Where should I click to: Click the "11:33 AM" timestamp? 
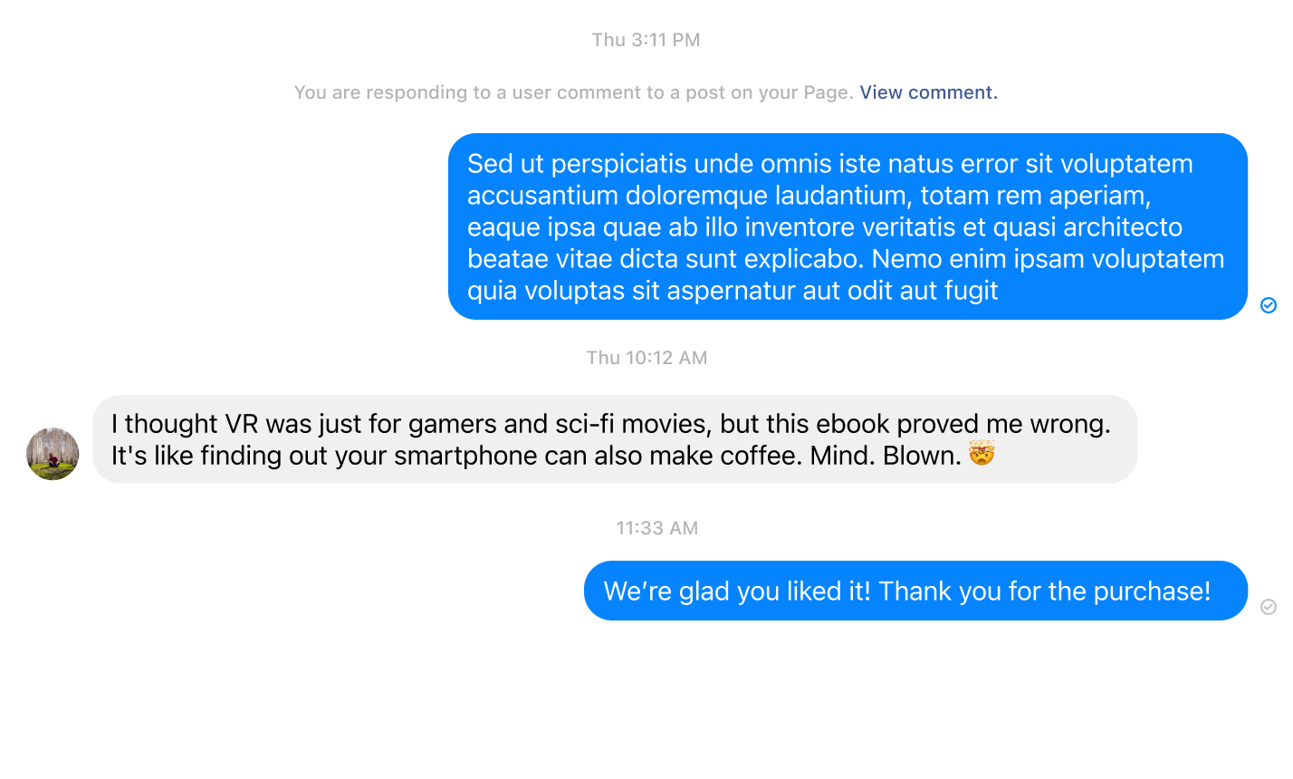657,528
